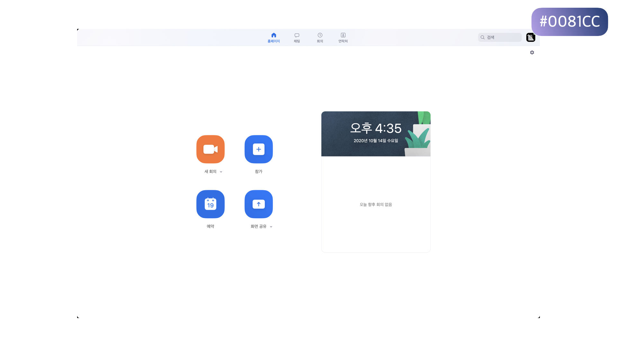Click the Share Screen (화면 공유) arrow icon
The height and width of the screenshot is (347, 617).
coord(259,204)
